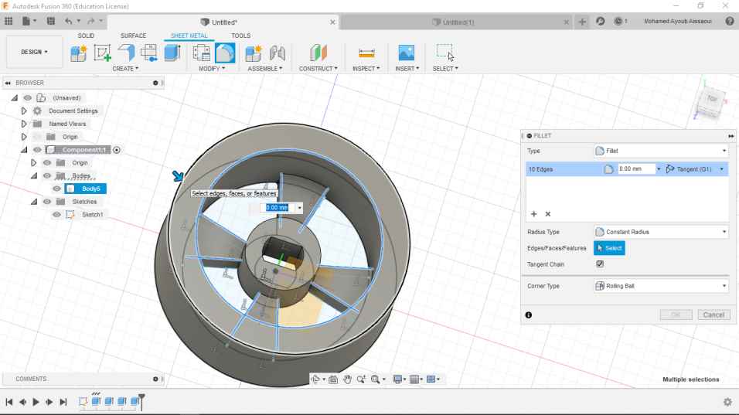Click the Redo arrow

pos(91,21)
